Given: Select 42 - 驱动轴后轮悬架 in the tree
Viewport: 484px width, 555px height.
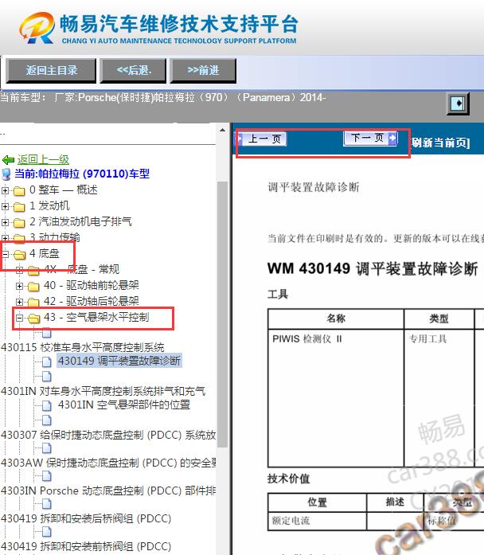Looking at the screenshot, I should point(92,301).
